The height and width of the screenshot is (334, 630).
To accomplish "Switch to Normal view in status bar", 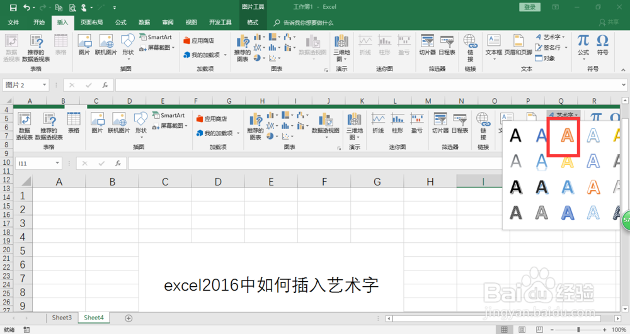I will [x=504, y=330].
